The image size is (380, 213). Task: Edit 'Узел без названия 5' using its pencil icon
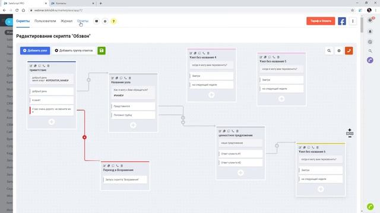pyautogui.click(x=261, y=57)
